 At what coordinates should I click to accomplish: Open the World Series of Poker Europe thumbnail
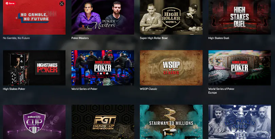coord(240,68)
